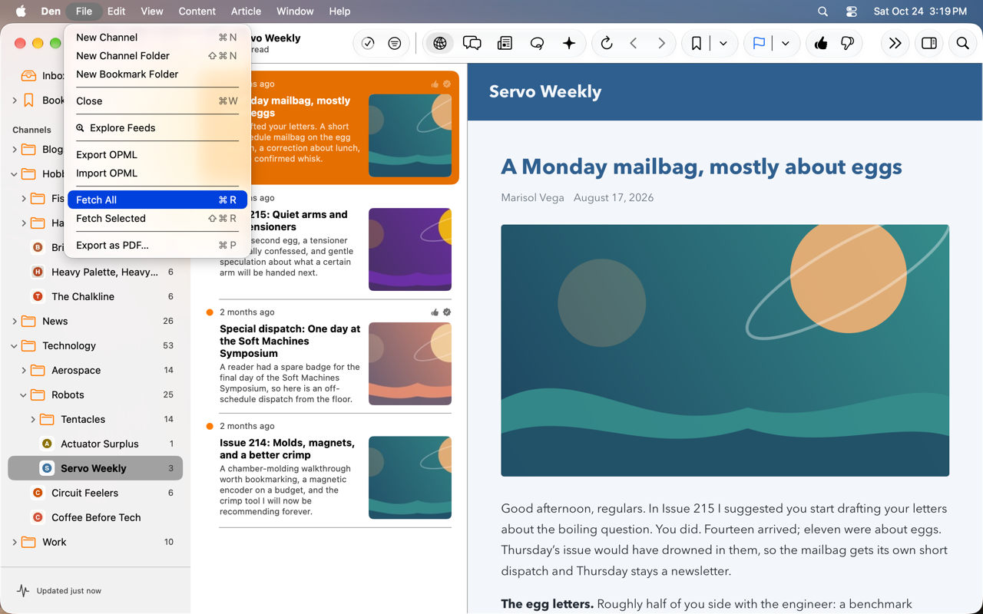Viewport: 983px width, 614px height.
Task: Open macOS Control Center in menu bar
Action: tap(851, 12)
